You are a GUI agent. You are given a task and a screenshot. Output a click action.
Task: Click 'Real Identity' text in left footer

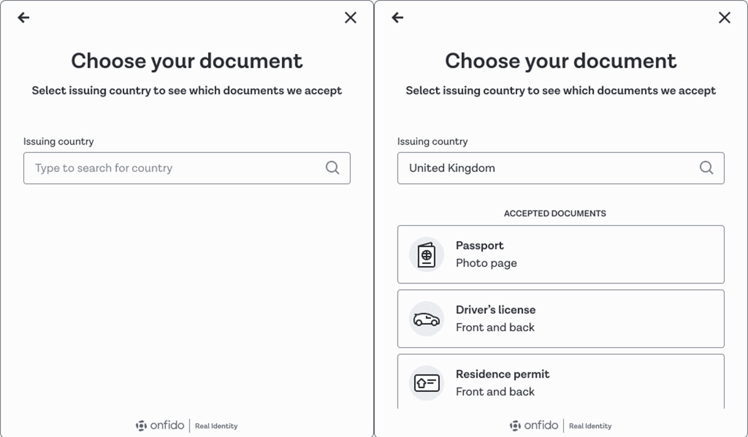point(216,426)
